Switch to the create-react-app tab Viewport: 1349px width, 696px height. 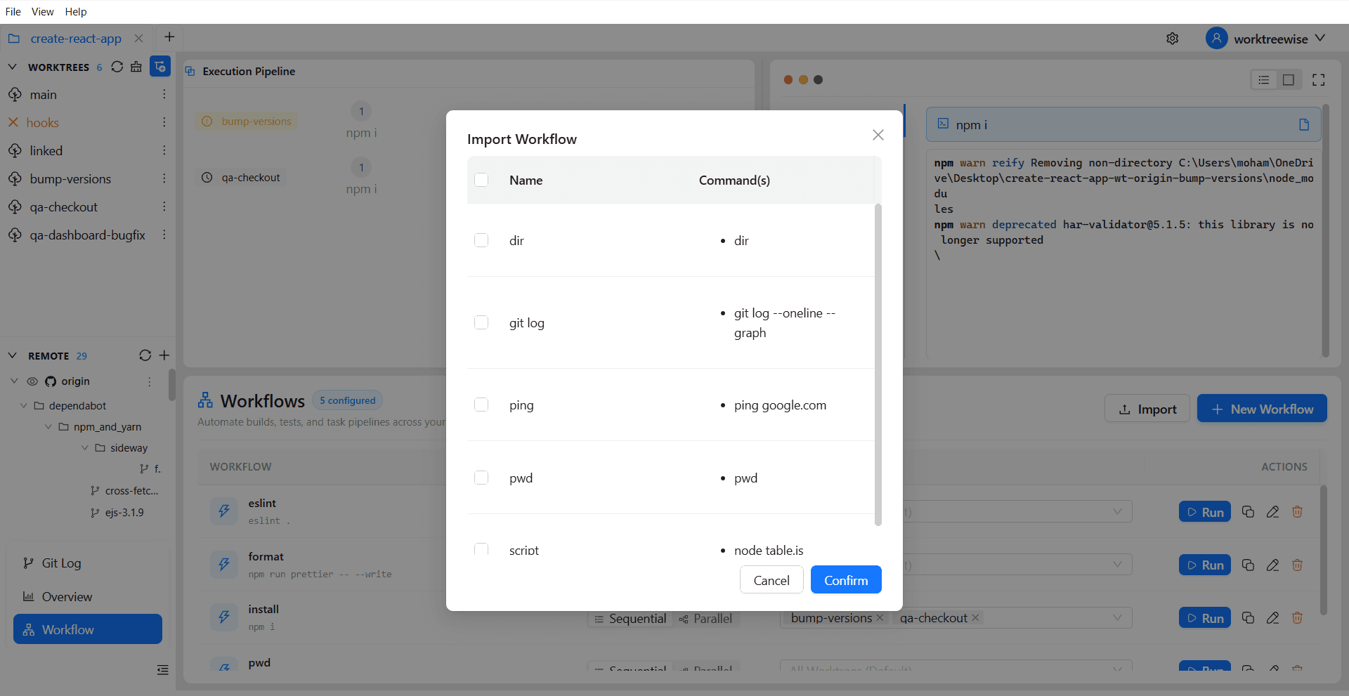76,39
